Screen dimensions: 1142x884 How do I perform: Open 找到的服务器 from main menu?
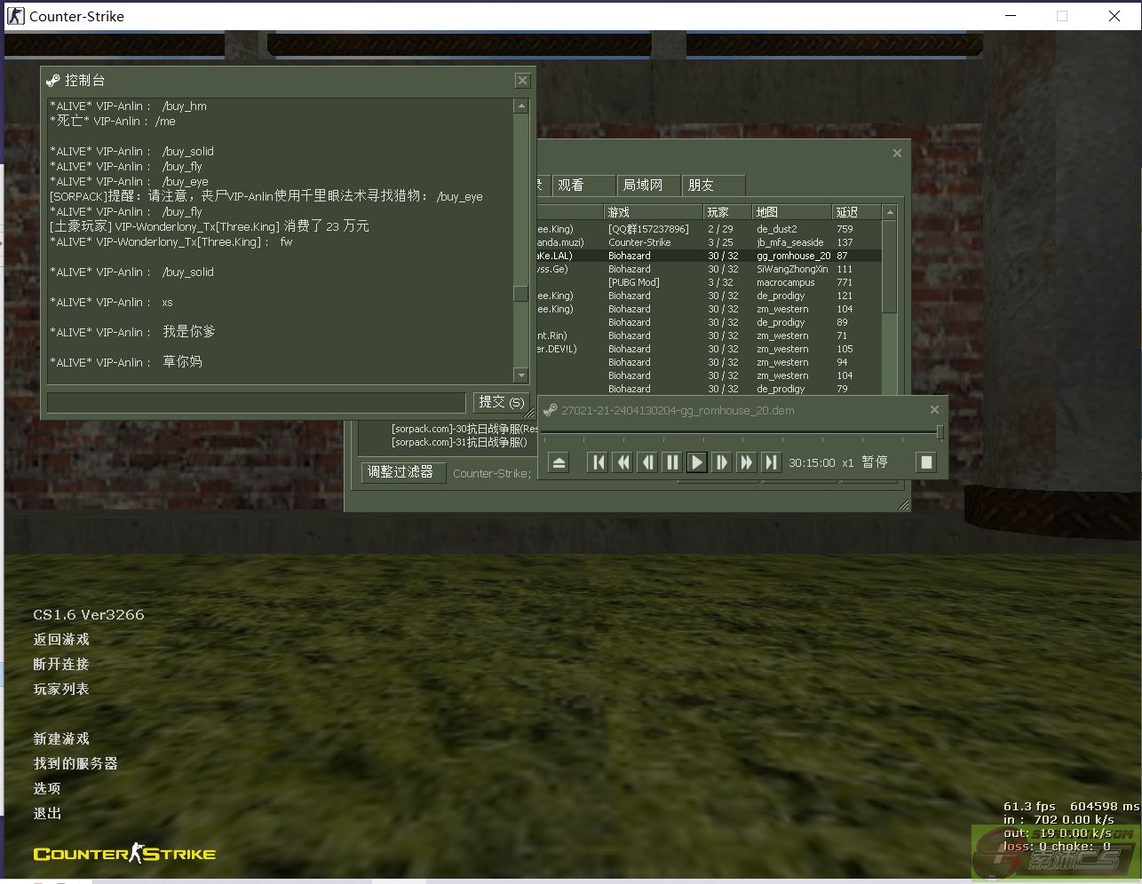coord(75,763)
